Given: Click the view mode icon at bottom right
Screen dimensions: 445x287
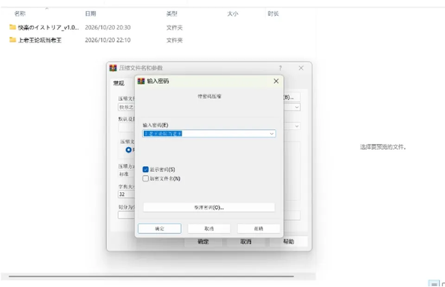Looking at the screenshot, I should 434,284.
